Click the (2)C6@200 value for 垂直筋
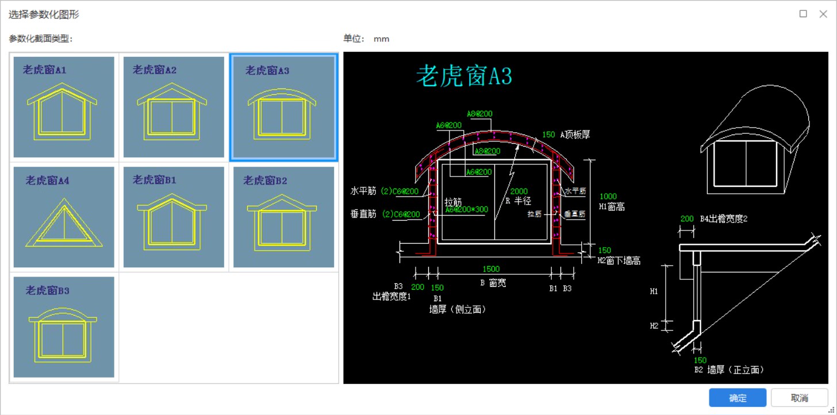The width and height of the screenshot is (837, 415). pos(401,214)
